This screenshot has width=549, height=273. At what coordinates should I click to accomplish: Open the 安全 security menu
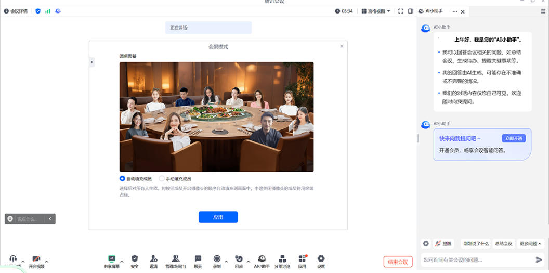click(x=135, y=262)
